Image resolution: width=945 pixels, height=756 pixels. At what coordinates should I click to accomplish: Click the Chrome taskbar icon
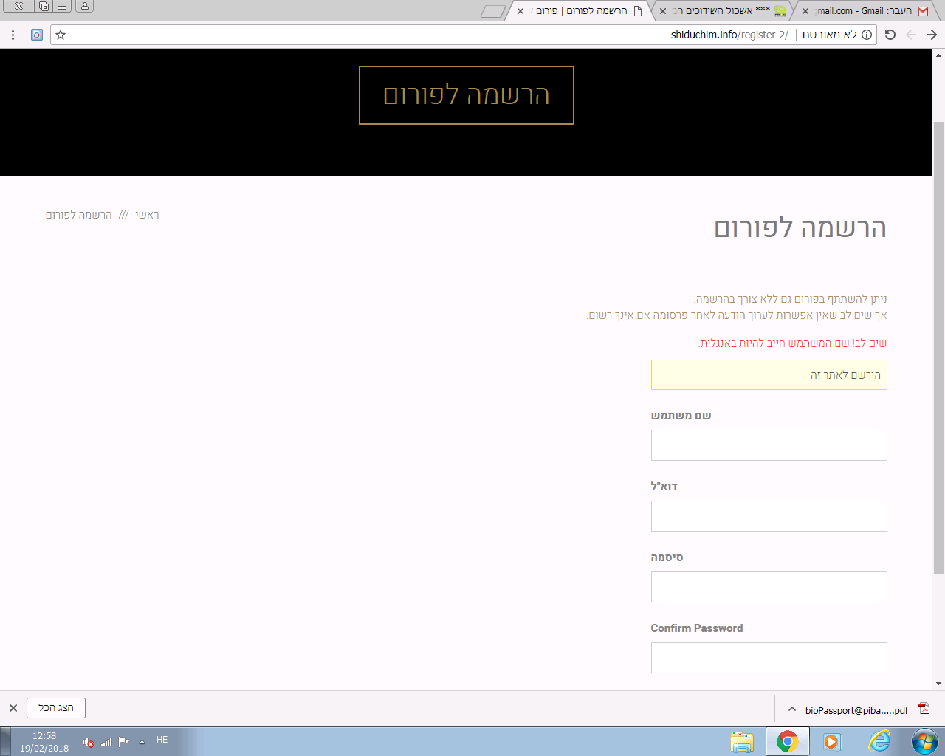coord(788,741)
